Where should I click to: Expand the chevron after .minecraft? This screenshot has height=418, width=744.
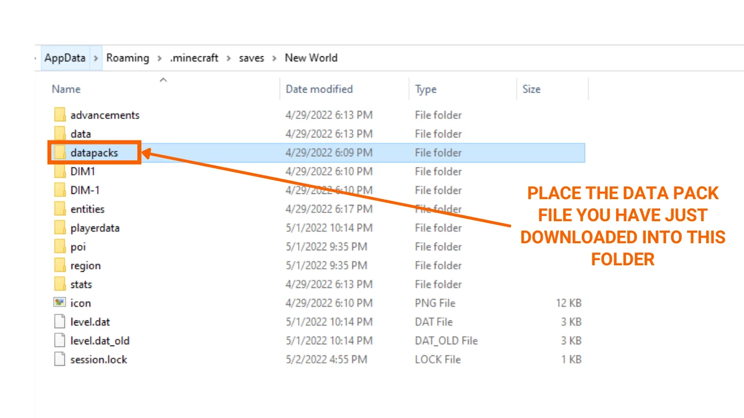pyautogui.click(x=228, y=58)
